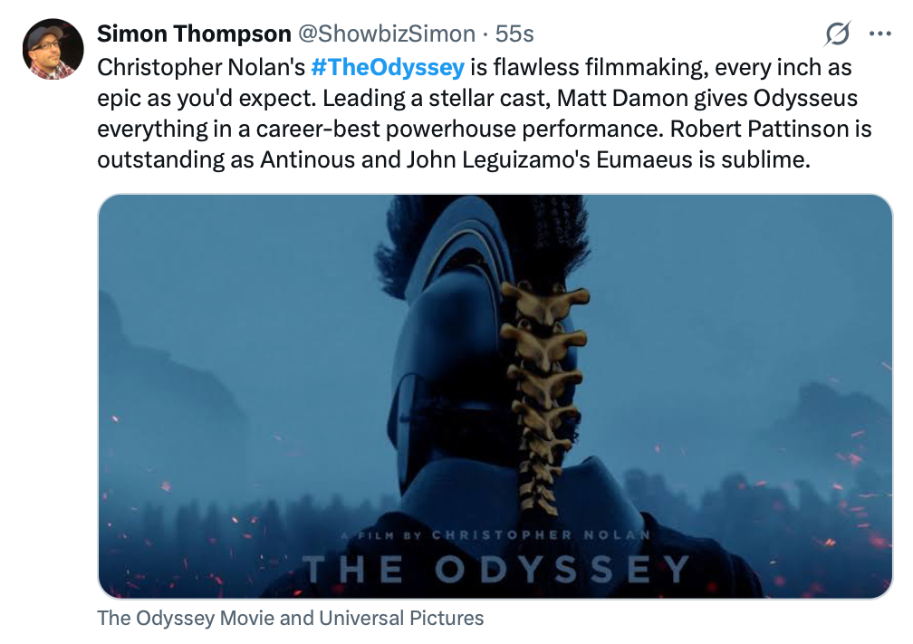
Task: Open the Grok explain-this-post icon
Action: tap(837, 34)
